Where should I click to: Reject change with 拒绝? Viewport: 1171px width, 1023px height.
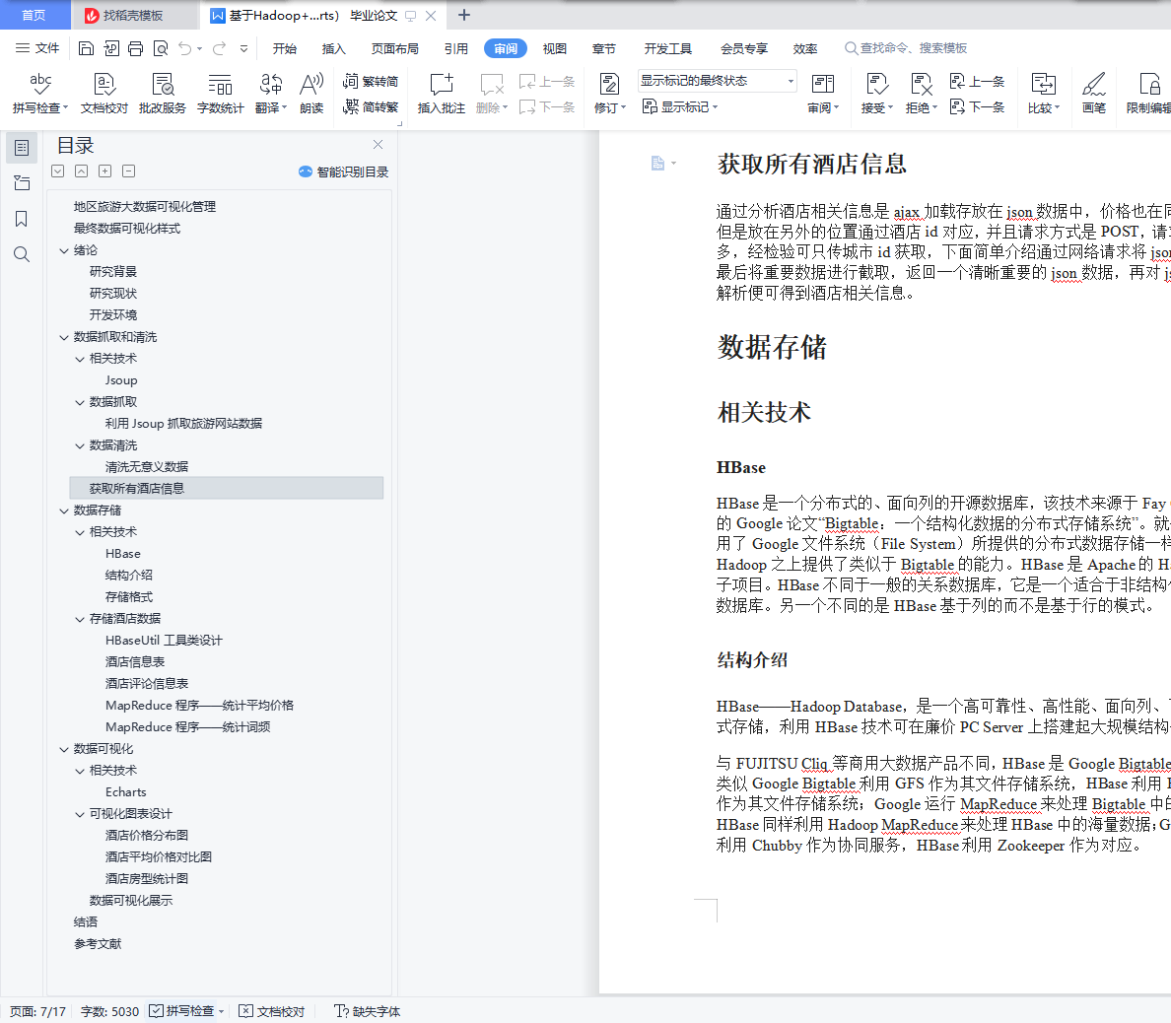(x=921, y=94)
